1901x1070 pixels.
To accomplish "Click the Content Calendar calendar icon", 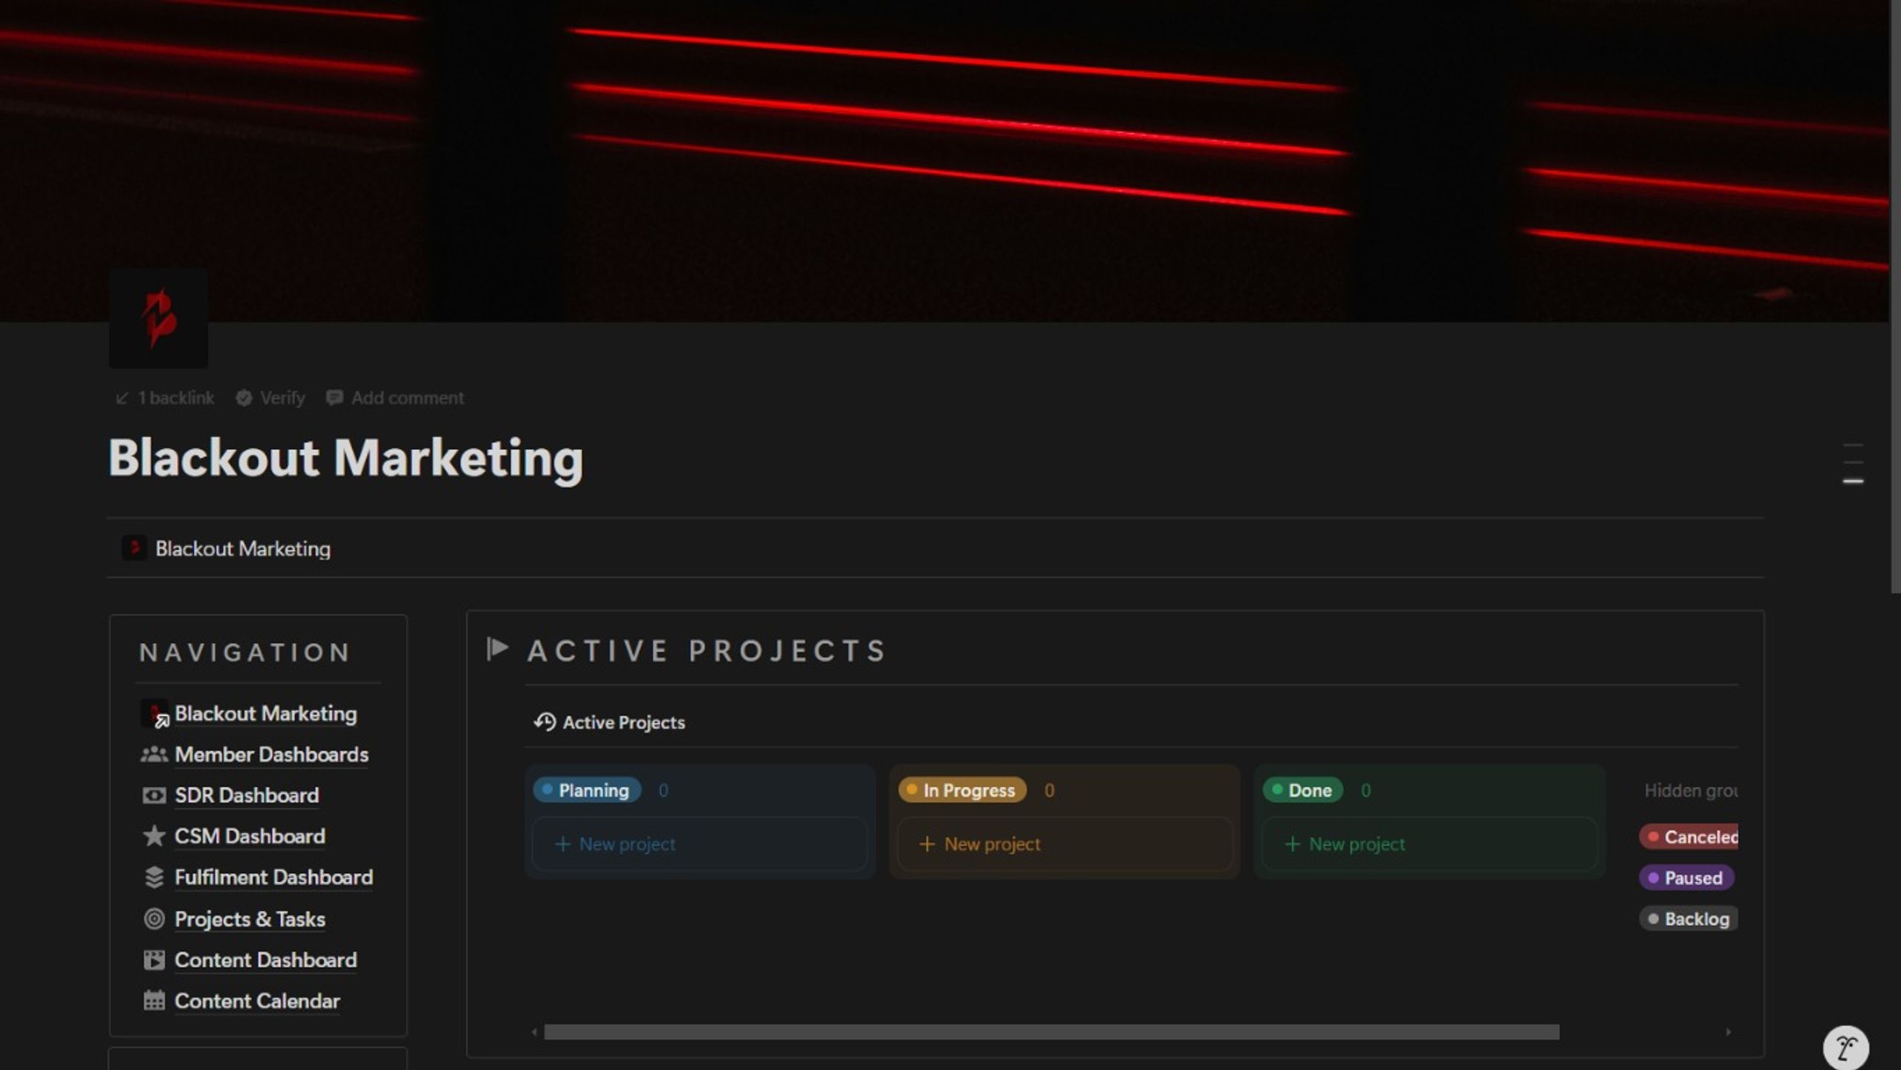I will (154, 1001).
